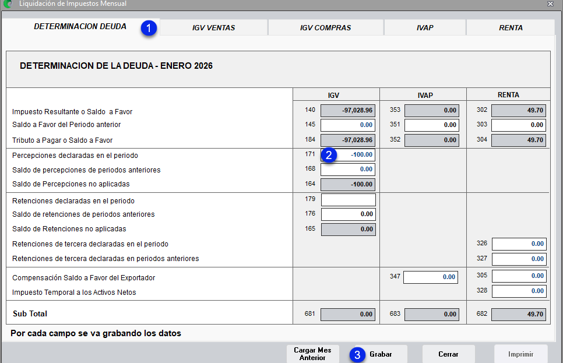
Task: Edit field 305 RENTA compensación exportador
Action: (x=519, y=276)
